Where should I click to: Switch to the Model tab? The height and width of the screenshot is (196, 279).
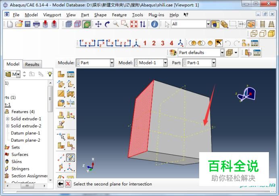click(x=13, y=64)
